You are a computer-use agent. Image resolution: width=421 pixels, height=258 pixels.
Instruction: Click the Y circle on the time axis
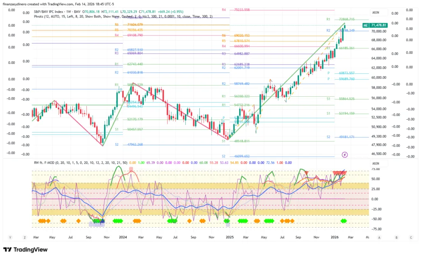coord(10,237)
